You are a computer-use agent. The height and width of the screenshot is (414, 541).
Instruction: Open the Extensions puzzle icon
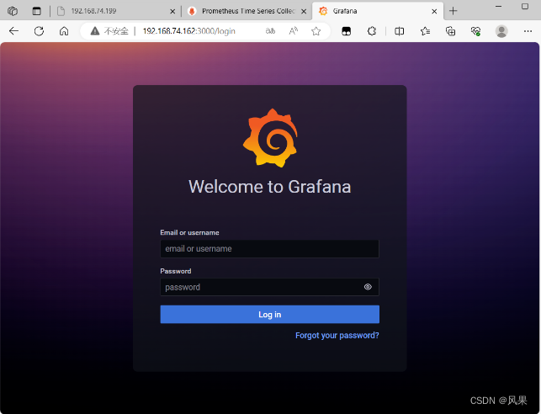point(372,31)
